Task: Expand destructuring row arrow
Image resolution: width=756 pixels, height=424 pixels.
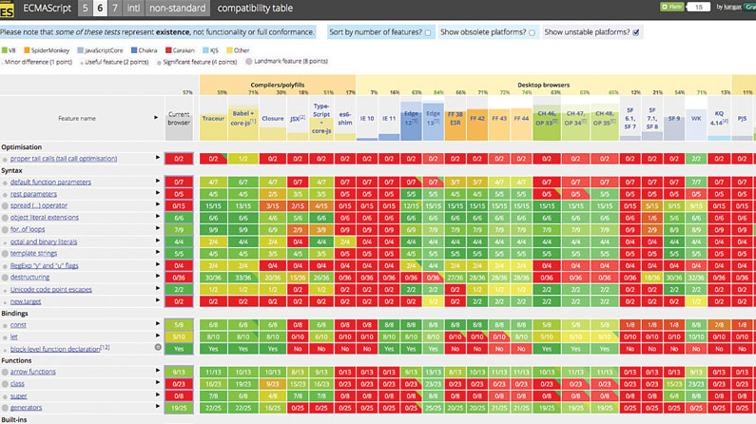Action: tap(158, 276)
